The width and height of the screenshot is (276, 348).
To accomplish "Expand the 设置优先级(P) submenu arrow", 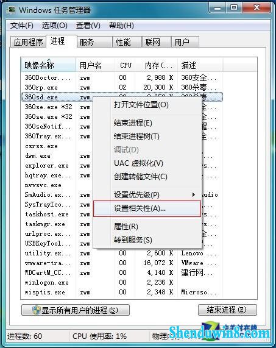I will (194, 194).
